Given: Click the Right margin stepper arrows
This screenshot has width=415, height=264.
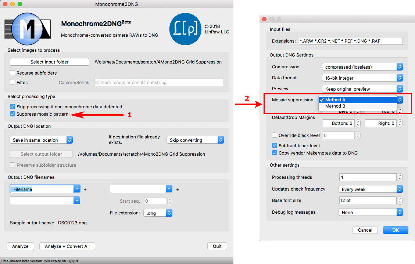Looking at the screenshot, I should pyautogui.click(x=400, y=123).
